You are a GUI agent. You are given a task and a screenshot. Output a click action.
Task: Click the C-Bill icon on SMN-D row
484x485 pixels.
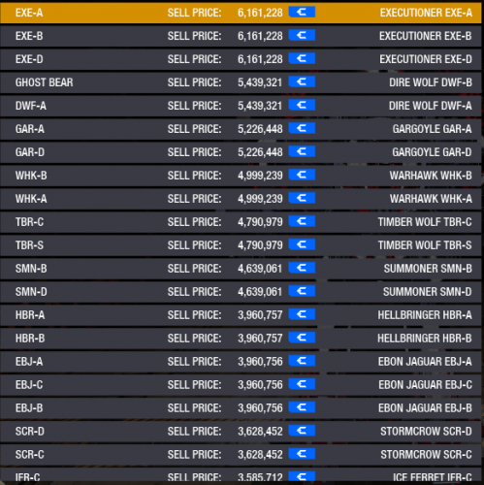[302, 291]
